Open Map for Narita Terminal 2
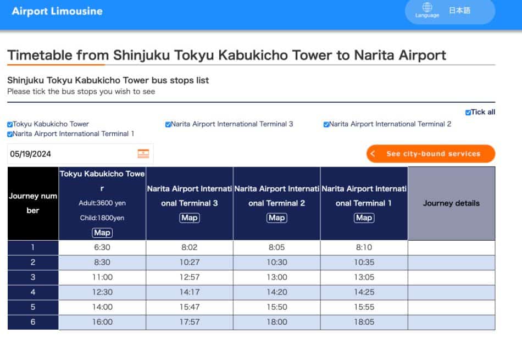 click(x=276, y=218)
